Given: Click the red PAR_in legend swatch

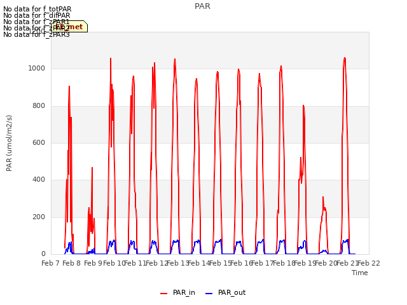Looking at the screenshot, I should [x=164, y=294].
